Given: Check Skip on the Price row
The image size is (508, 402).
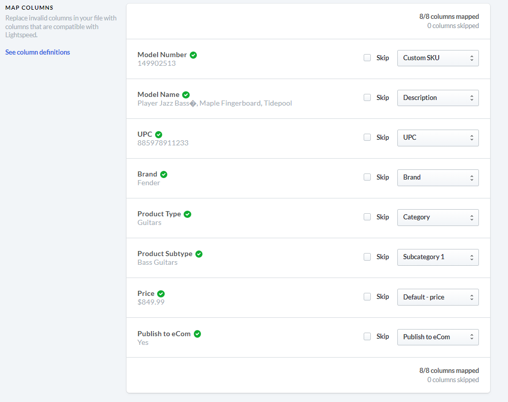Looking at the screenshot, I should [367, 296].
